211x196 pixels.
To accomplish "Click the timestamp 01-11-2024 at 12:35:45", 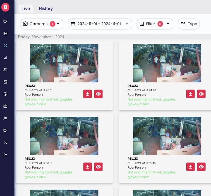I will 142,163.
